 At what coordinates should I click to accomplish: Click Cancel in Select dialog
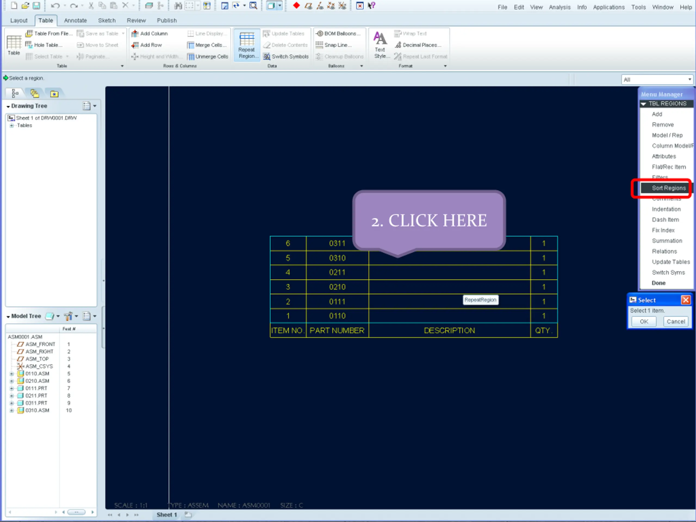point(676,322)
